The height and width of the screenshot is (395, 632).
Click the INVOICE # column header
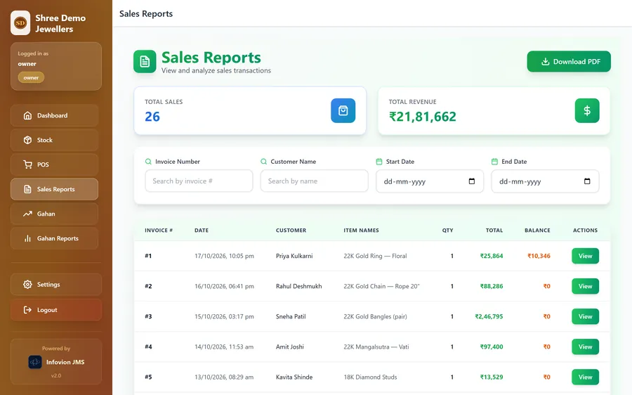(159, 231)
